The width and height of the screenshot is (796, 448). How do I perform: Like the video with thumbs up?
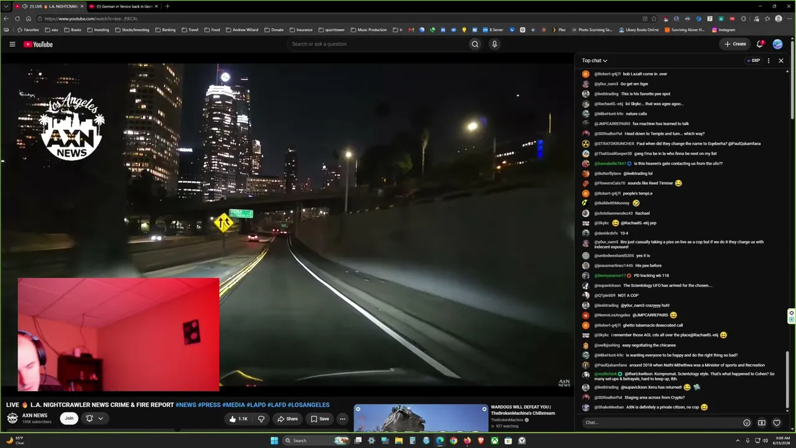click(x=238, y=419)
